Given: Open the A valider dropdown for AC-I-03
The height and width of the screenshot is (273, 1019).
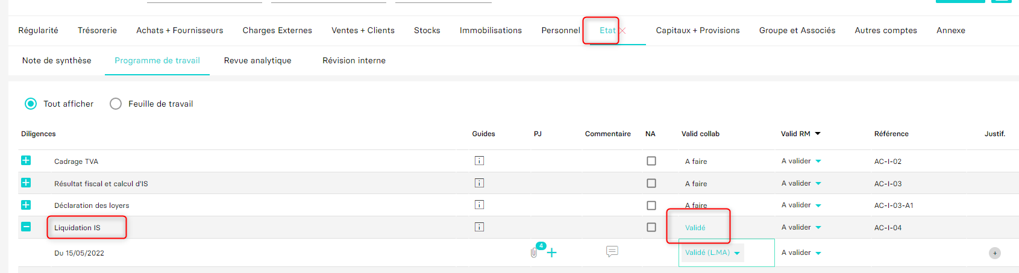Looking at the screenshot, I should [801, 183].
